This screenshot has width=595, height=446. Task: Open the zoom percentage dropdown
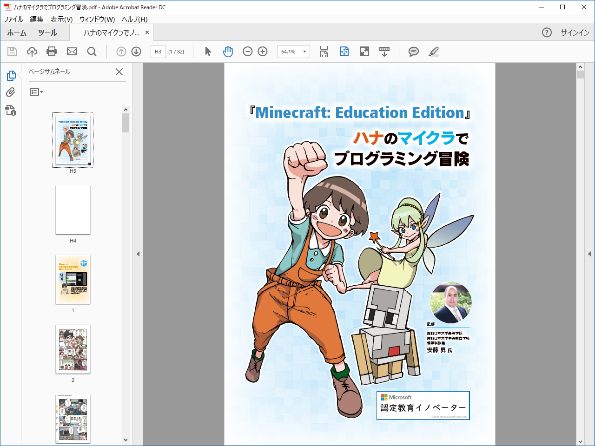point(304,52)
